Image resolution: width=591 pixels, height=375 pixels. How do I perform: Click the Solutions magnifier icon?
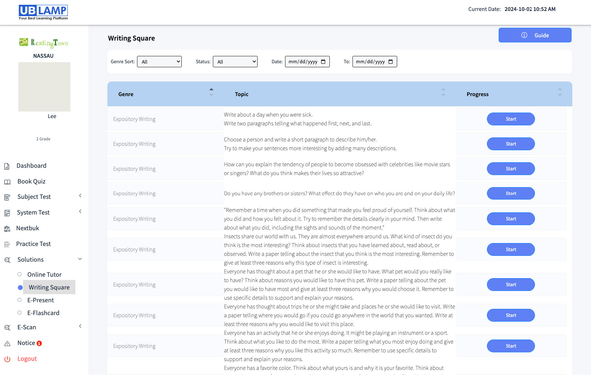7,260
